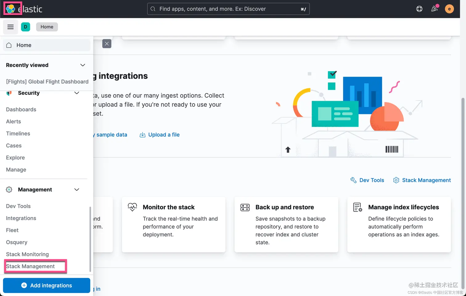
Task: Click the Manage index lifecycles document icon
Action: tap(358, 207)
